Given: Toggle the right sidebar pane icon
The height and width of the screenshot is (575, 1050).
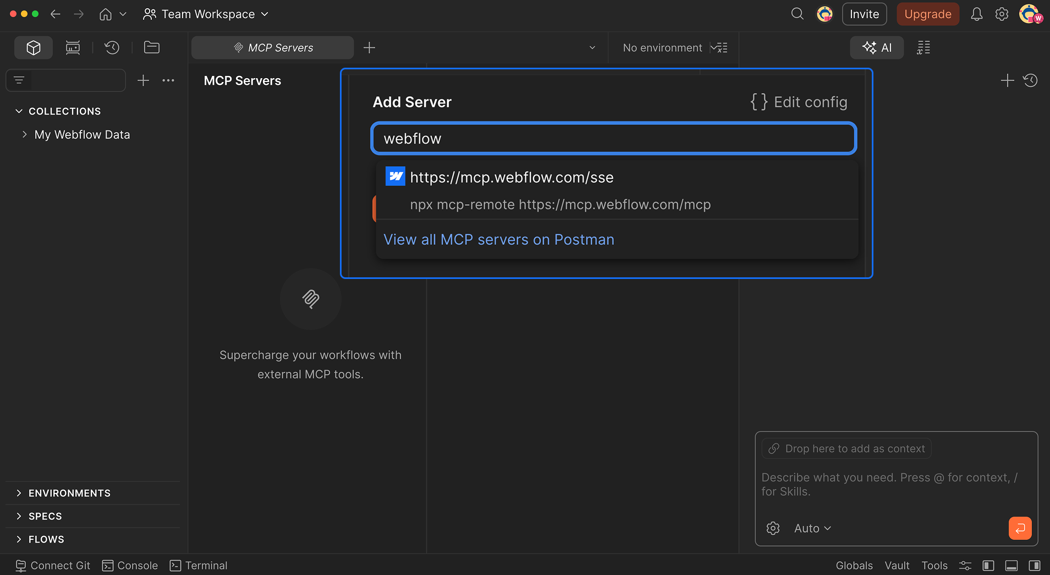Looking at the screenshot, I should pyautogui.click(x=1035, y=566).
